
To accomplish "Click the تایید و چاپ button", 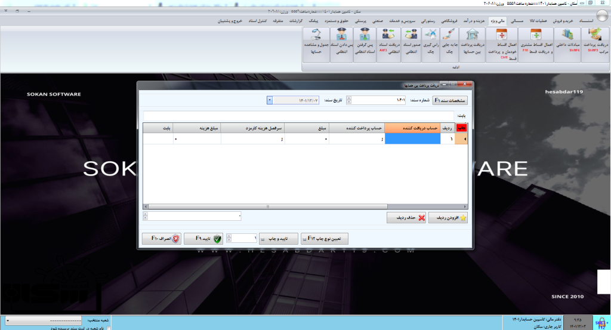I will pyautogui.click(x=278, y=239).
